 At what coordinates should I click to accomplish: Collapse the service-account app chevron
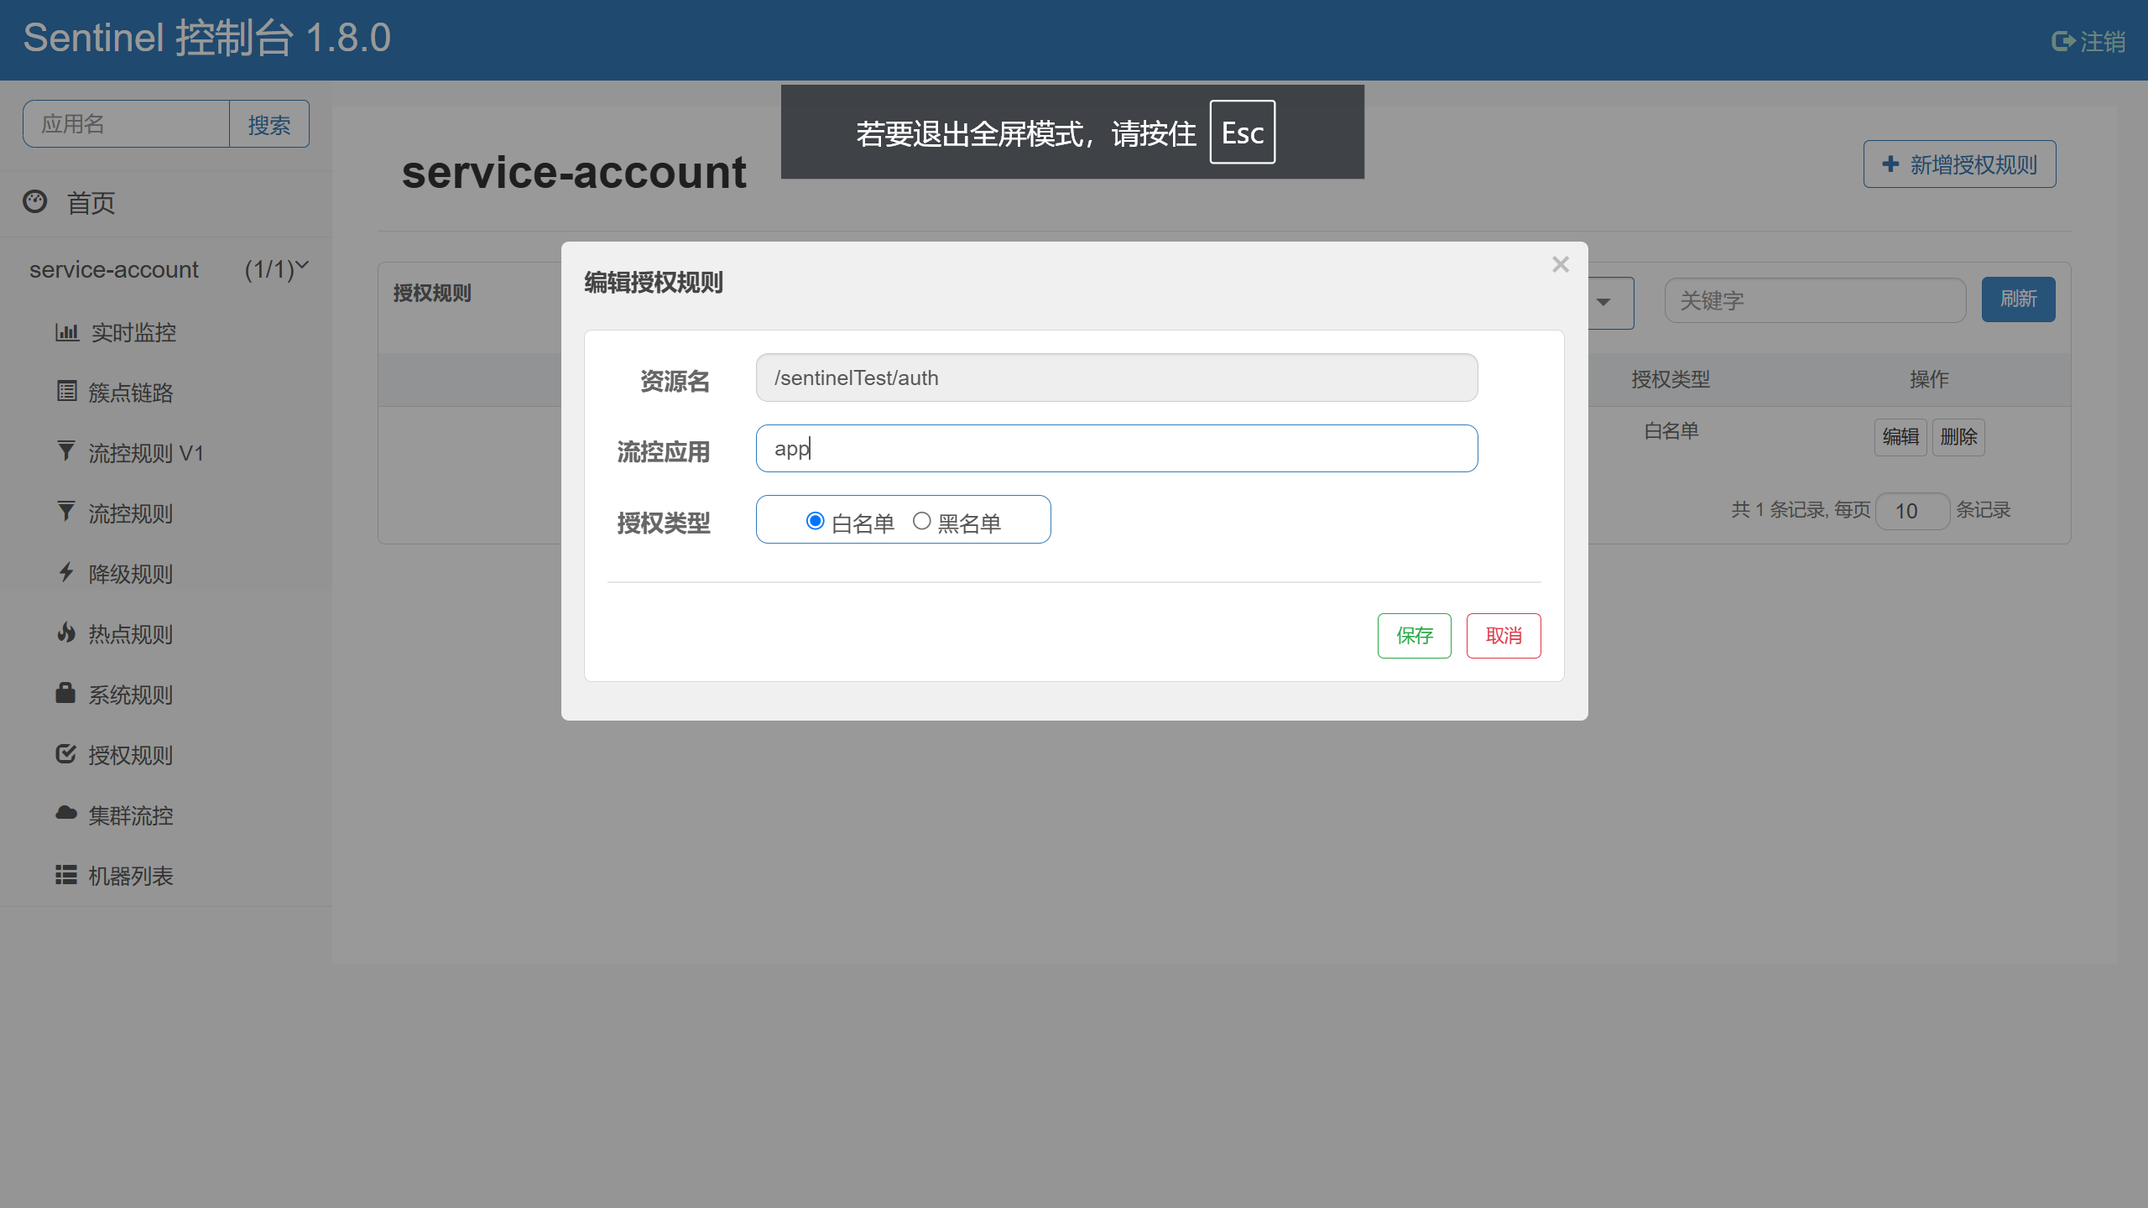coord(302,266)
